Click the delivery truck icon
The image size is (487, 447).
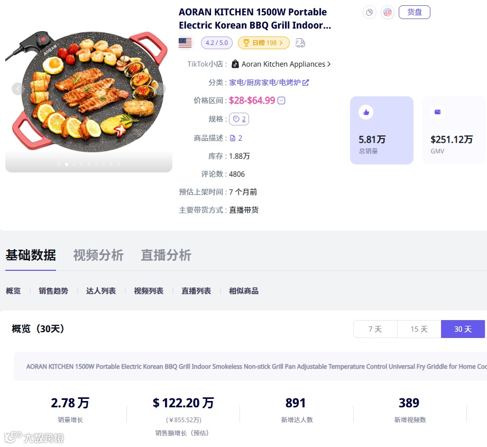tap(300, 43)
